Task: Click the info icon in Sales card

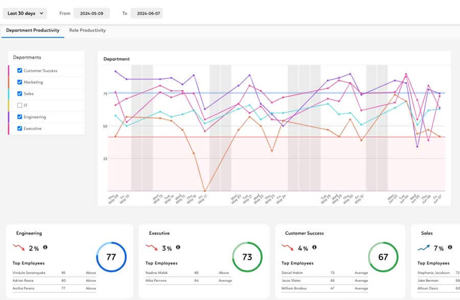Action: 451,247
